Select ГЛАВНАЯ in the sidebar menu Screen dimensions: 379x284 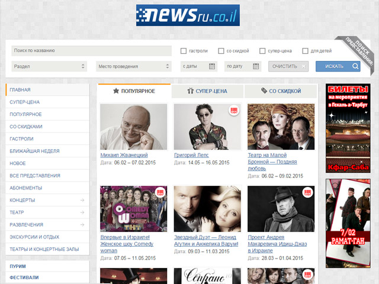(x=47, y=90)
